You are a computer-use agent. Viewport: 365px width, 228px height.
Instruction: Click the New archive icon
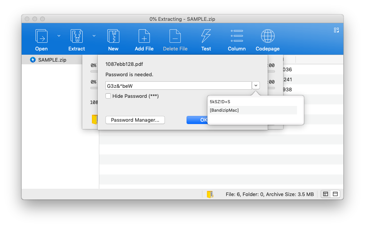113,36
